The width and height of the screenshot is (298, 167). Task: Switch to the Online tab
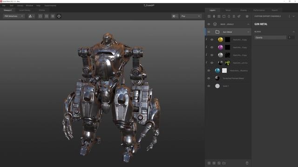[x=42, y=10]
